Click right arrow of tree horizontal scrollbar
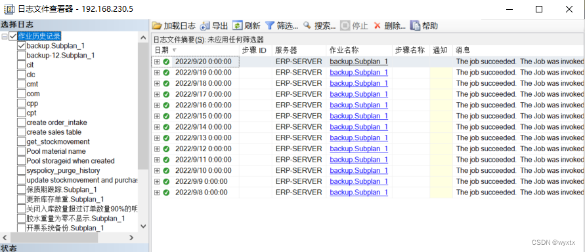Image resolution: width=585 pixels, height=252 pixels. click(131, 238)
